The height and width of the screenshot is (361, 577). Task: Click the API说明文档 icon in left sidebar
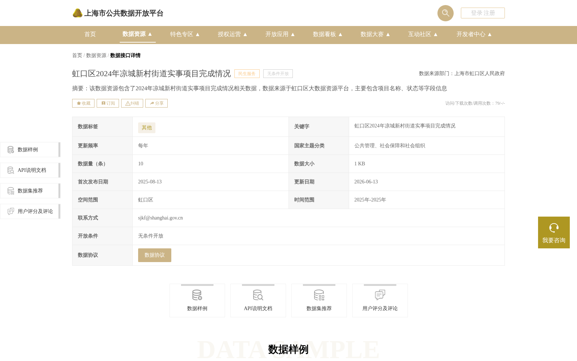[11, 170]
